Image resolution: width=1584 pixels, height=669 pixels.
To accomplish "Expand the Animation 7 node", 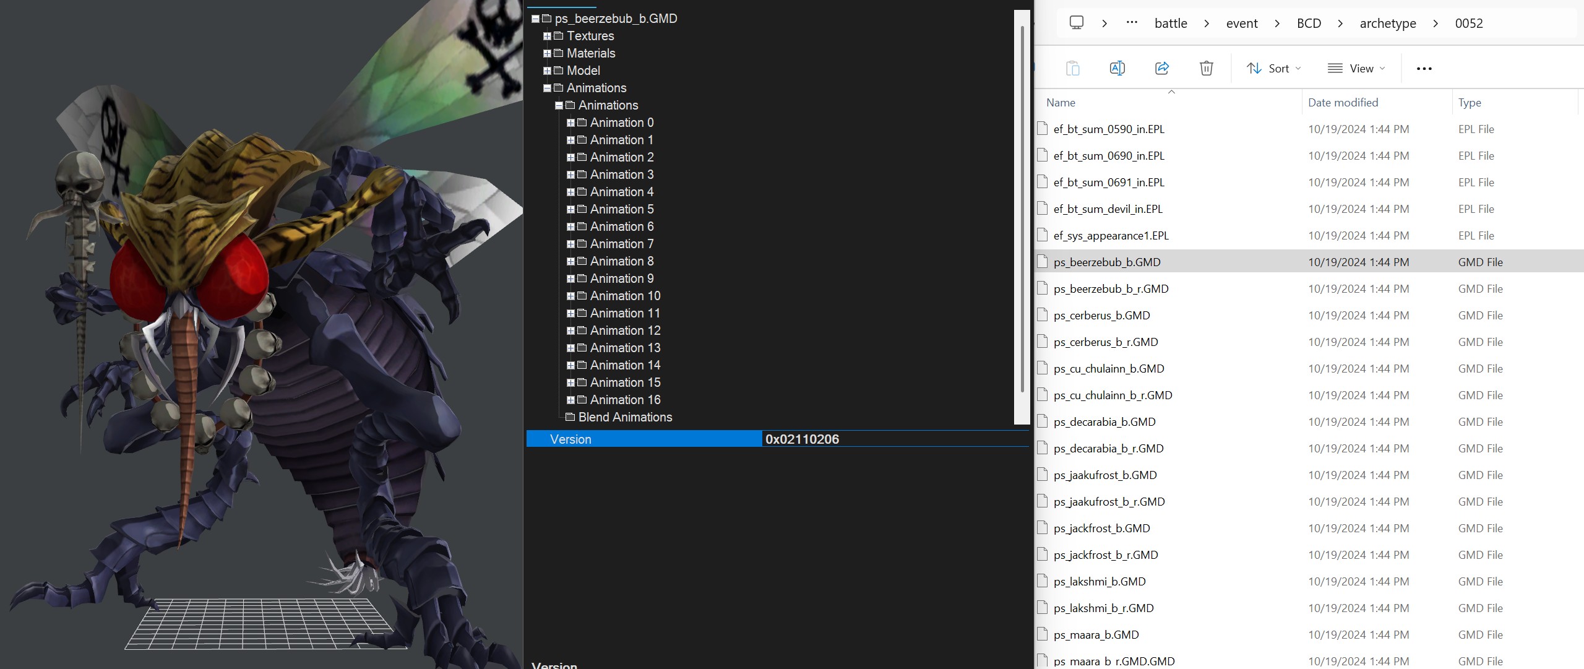I will [x=571, y=244].
